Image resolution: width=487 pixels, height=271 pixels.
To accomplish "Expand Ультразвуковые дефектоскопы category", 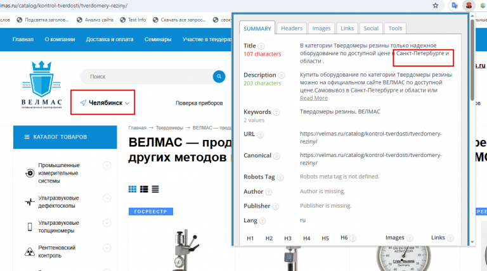I will (x=107, y=198).
